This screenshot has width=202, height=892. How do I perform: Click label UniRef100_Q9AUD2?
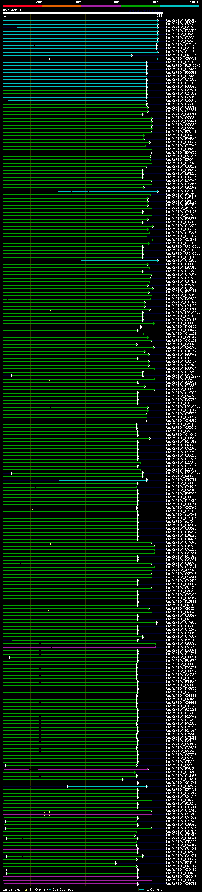[181, 264]
